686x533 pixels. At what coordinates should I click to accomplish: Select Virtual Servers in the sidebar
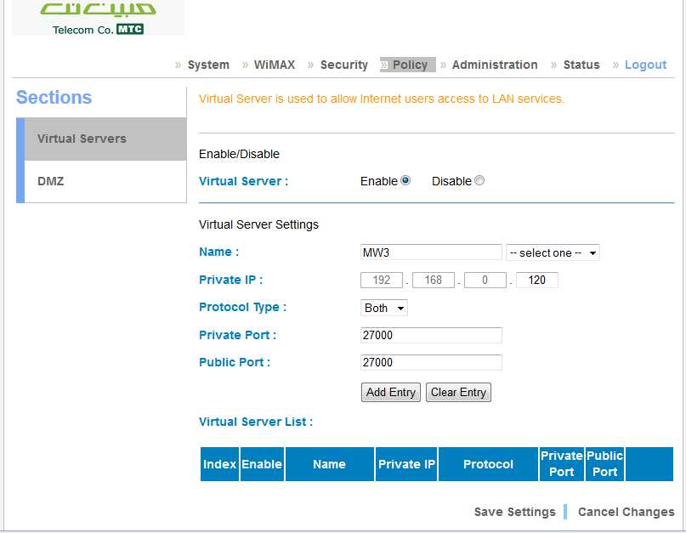[82, 139]
